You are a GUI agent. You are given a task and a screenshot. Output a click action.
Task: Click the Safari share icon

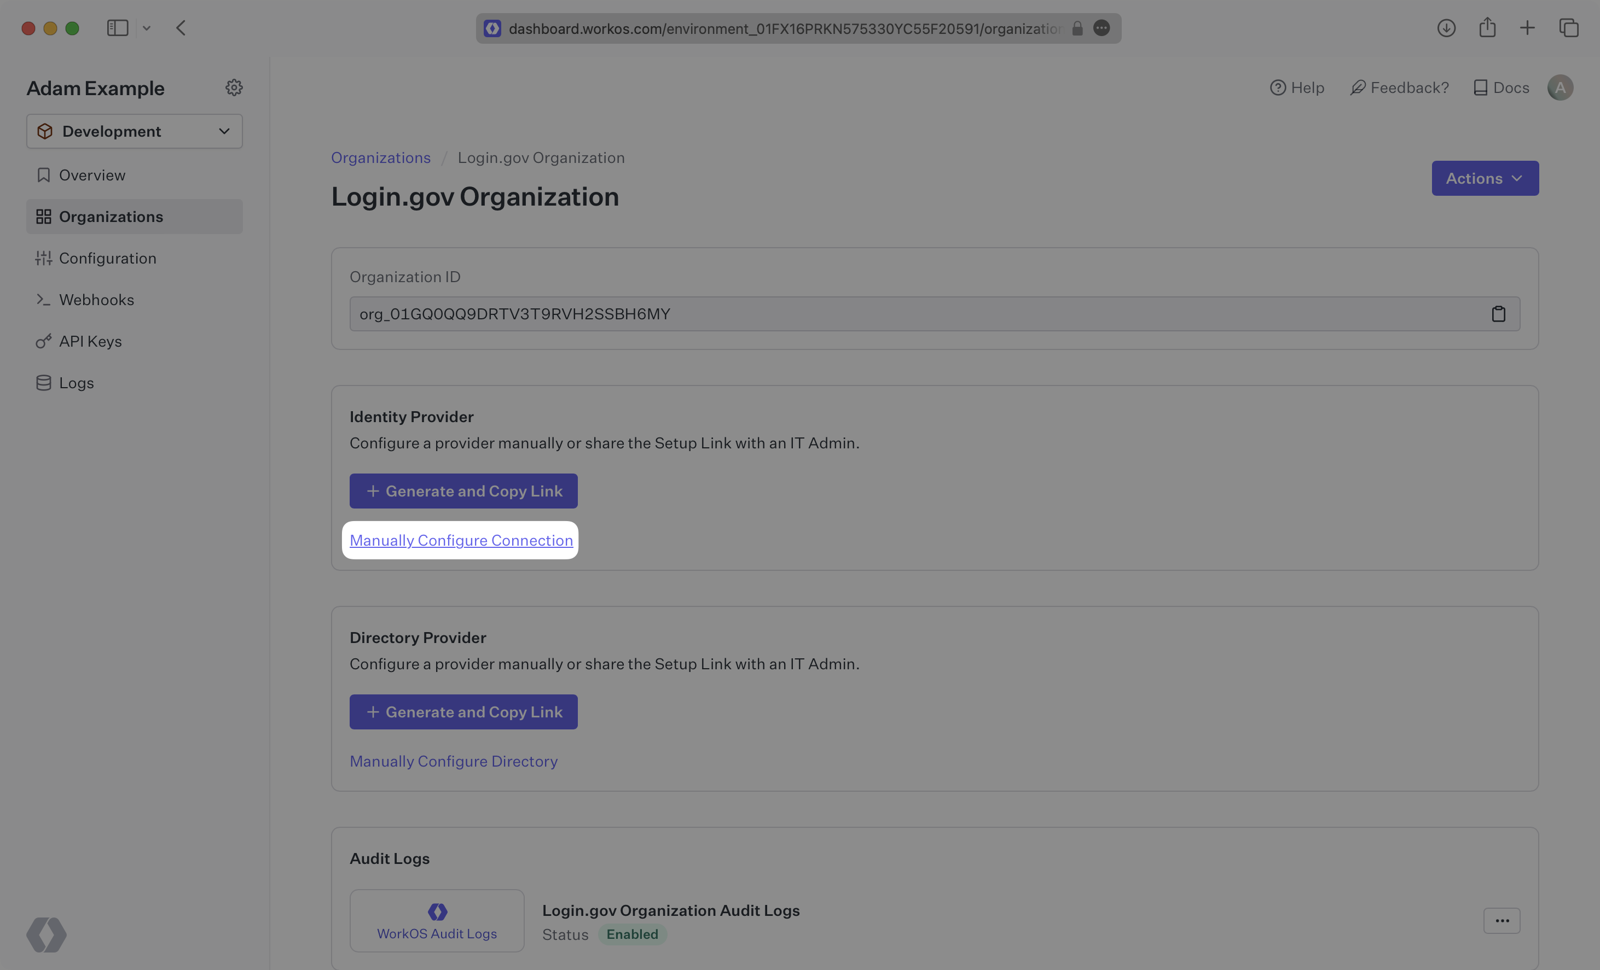click(x=1487, y=28)
